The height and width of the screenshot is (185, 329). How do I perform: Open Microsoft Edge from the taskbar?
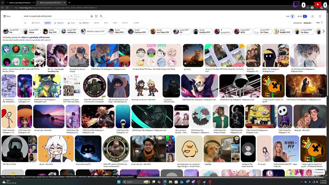click(x=165, y=182)
